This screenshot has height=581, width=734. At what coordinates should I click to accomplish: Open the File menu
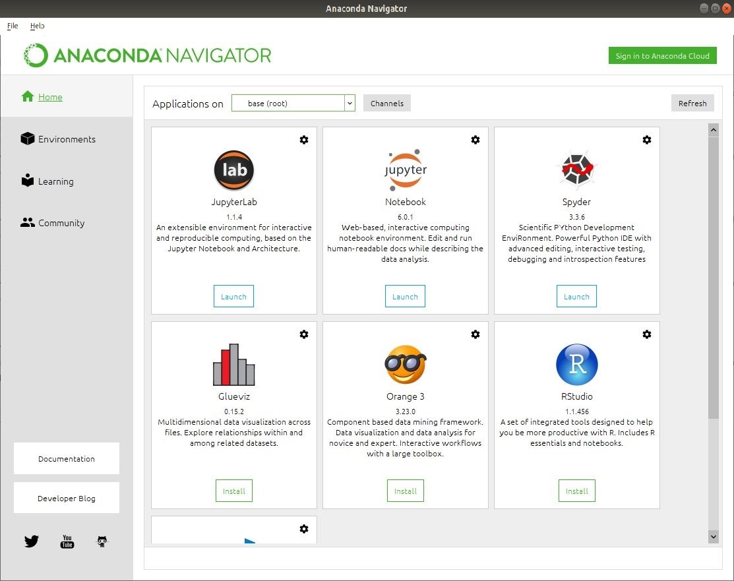(12, 26)
